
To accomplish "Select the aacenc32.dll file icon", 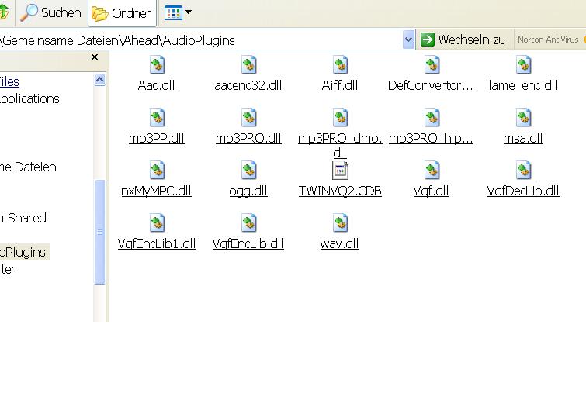I will [248, 65].
